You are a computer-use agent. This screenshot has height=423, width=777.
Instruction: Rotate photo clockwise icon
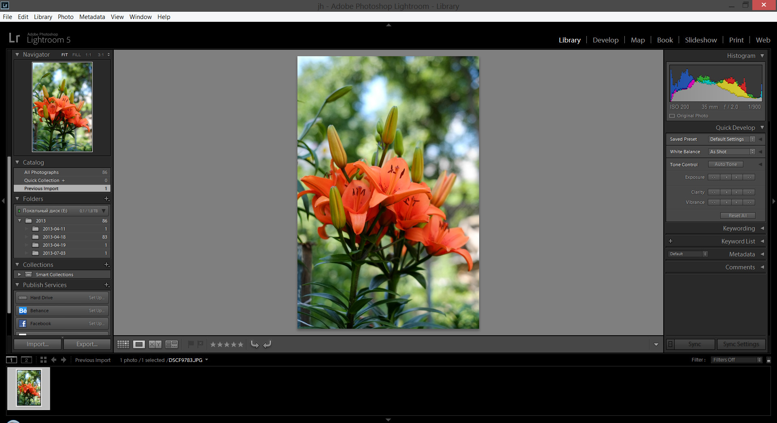point(267,344)
